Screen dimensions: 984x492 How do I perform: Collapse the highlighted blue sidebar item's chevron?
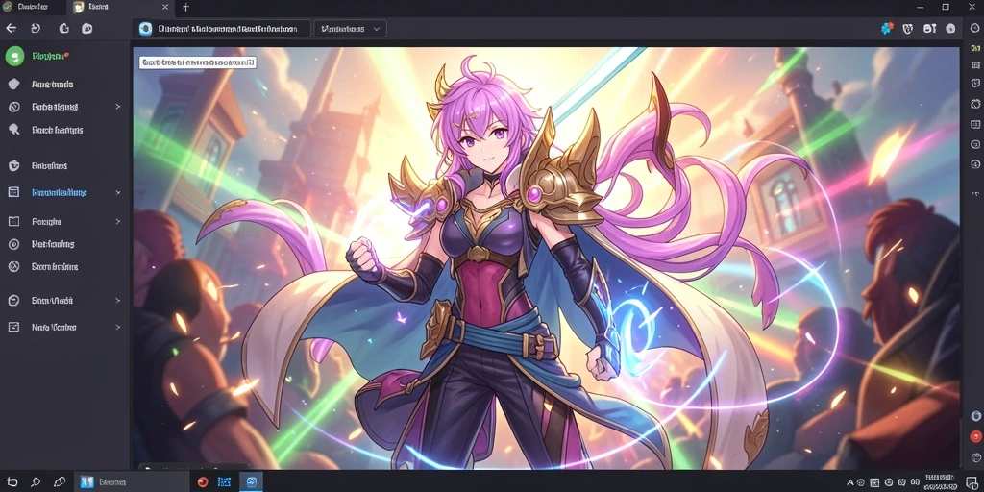pyautogui.click(x=118, y=192)
